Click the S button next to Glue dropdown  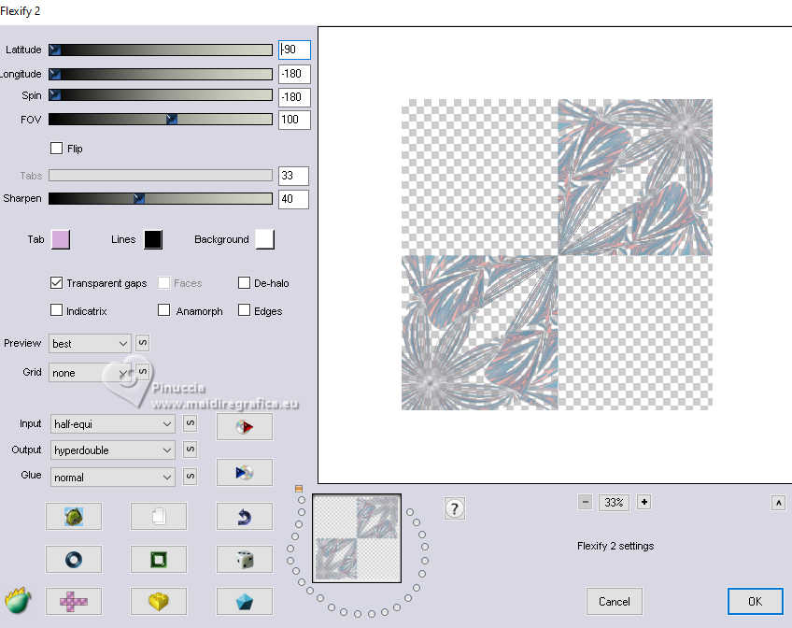[190, 477]
